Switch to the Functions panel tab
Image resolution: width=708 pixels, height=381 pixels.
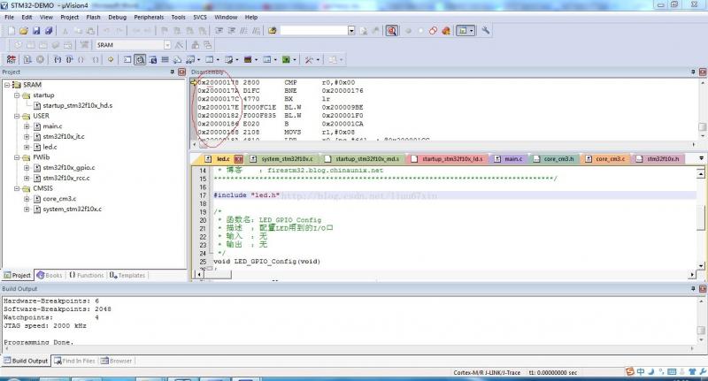coord(87,275)
